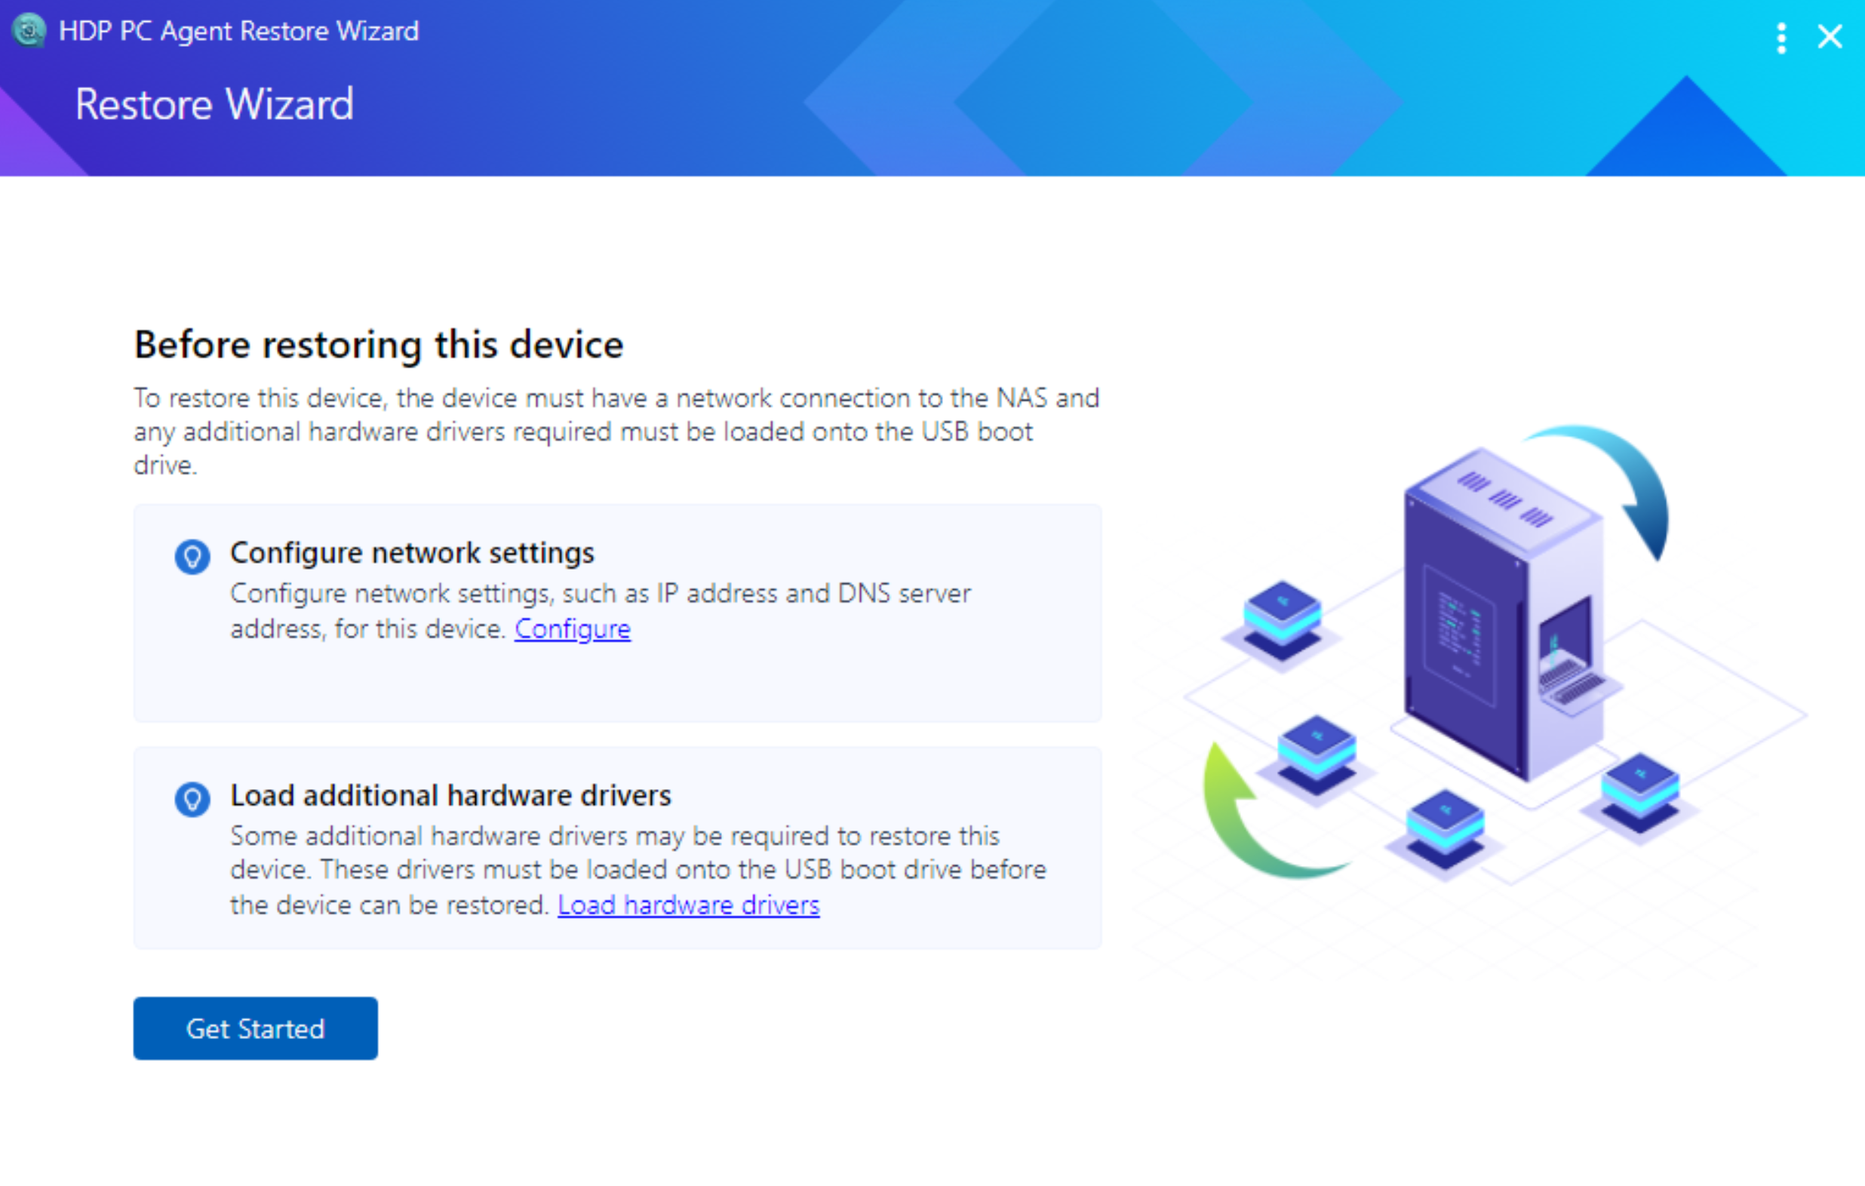Click the Before restoring this device heading
Screen dimensions: 1865x1186
378,345
